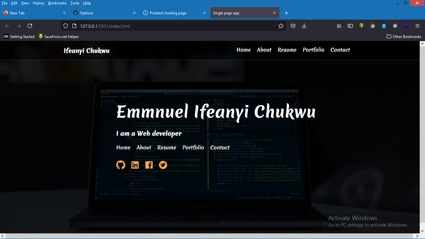
Task: Open the Tools menu
Action: click(x=75, y=3)
